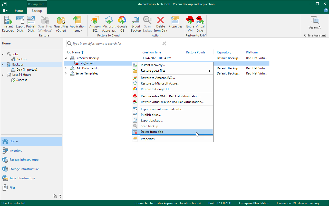This screenshot has width=329, height=206.
Task: Click Virtual Disks restore to RHV
Action: (x=200, y=24)
